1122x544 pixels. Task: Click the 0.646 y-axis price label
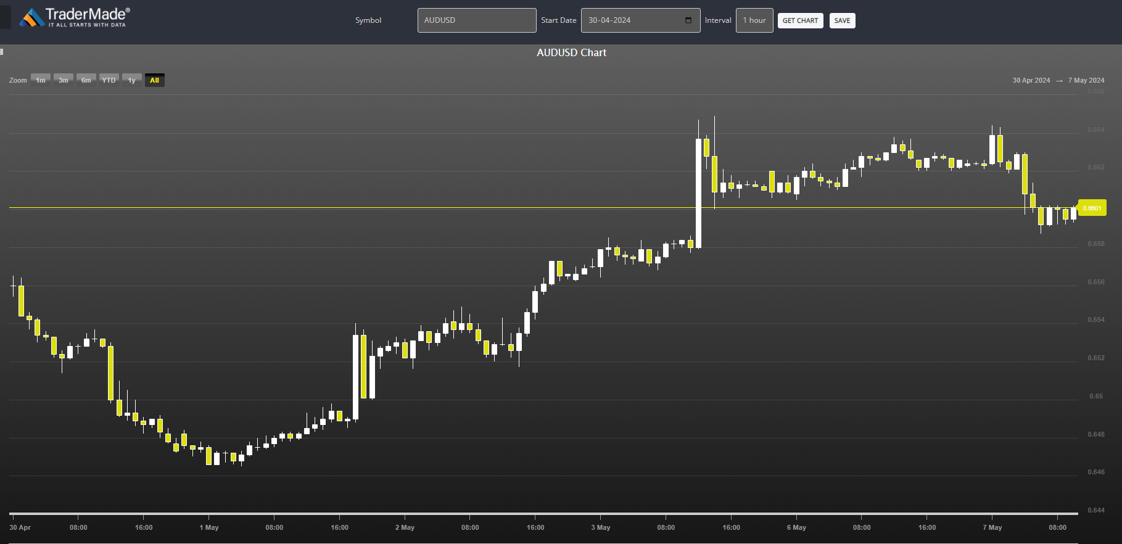click(x=1096, y=472)
